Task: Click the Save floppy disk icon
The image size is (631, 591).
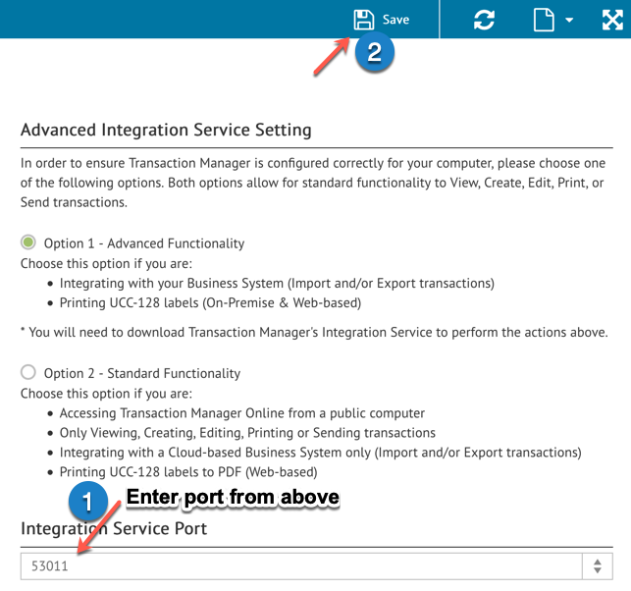Action: pyautogui.click(x=364, y=20)
